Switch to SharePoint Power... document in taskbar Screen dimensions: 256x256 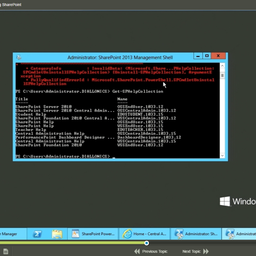coord(93,234)
